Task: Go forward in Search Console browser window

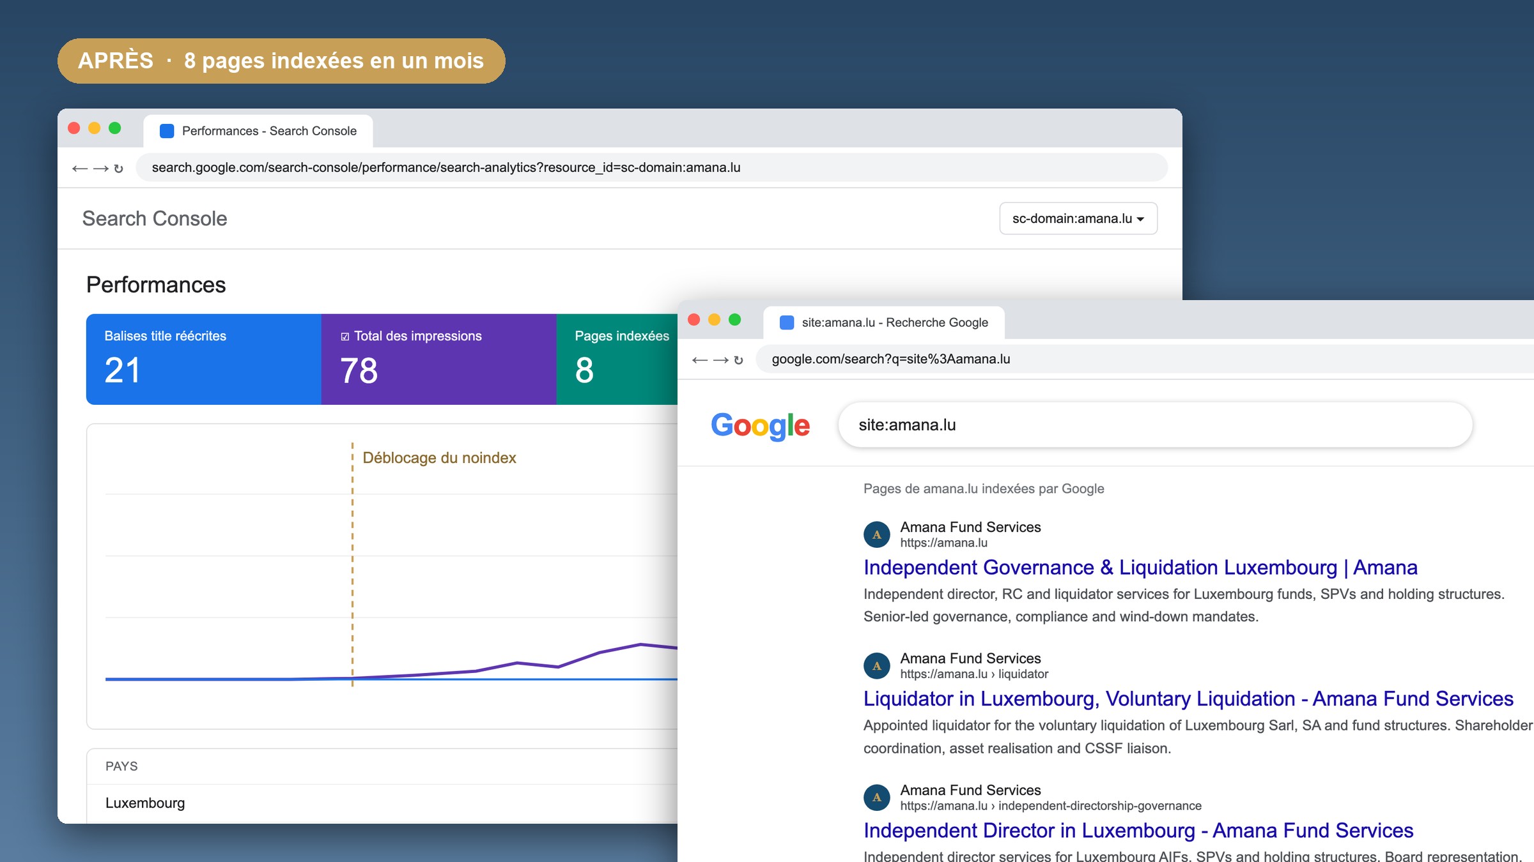Action: click(x=100, y=169)
